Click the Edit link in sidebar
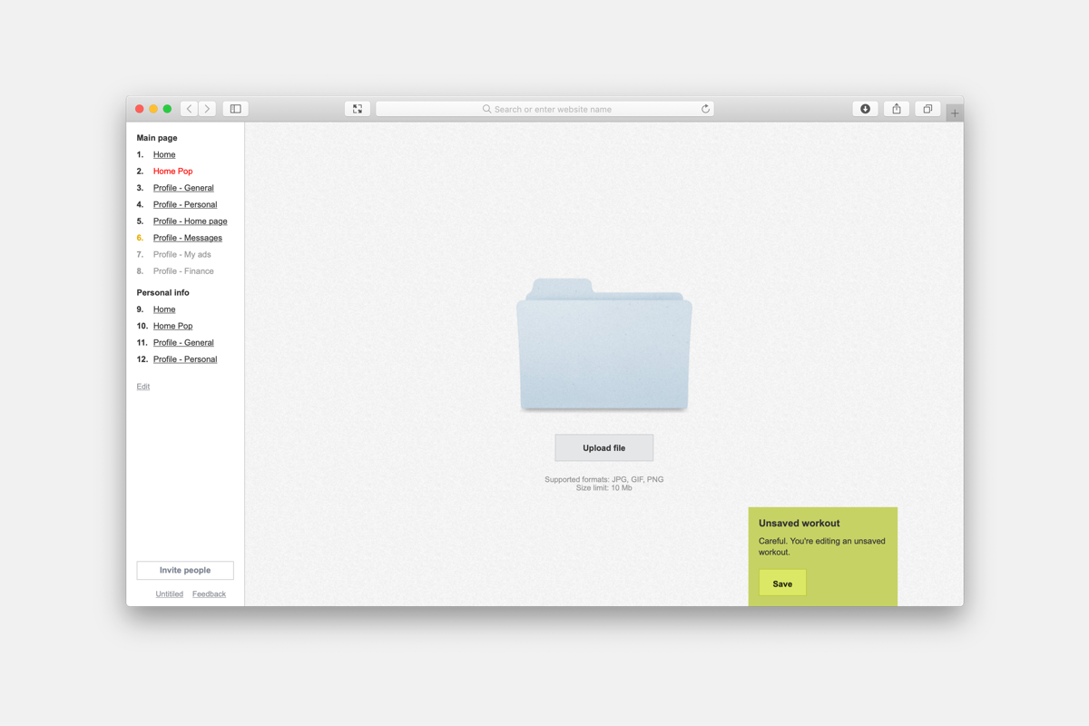The image size is (1089, 726). pyautogui.click(x=143, y=387)
